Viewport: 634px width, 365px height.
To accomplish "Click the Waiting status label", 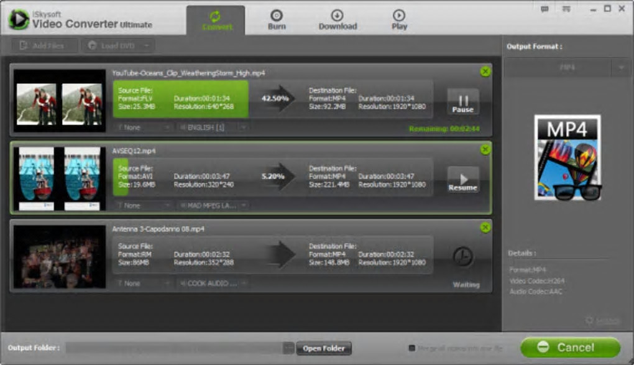I will point(466,284).
